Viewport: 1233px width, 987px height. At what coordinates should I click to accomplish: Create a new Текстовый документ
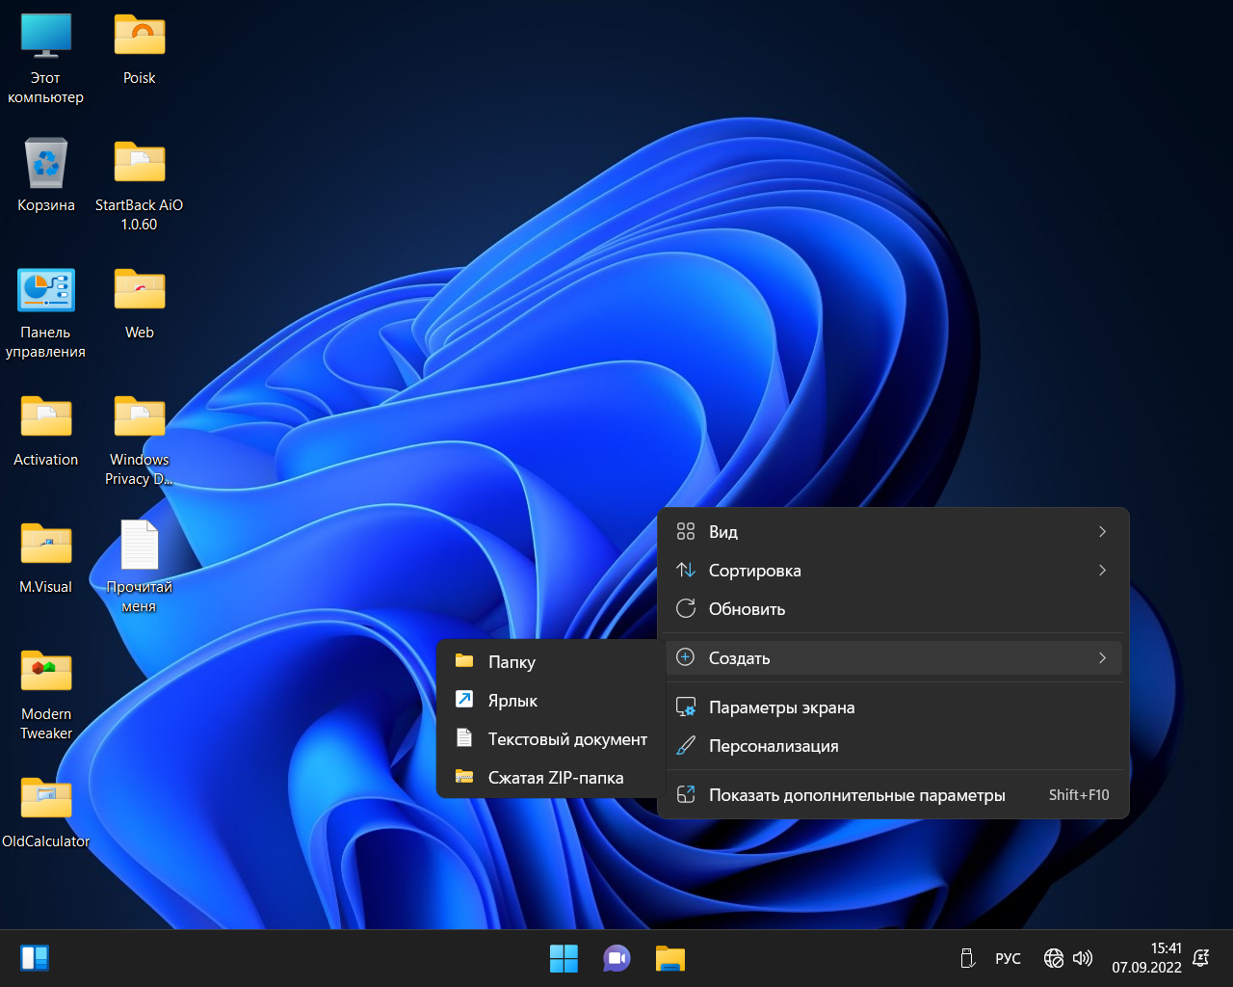click(x=566, y=739)
